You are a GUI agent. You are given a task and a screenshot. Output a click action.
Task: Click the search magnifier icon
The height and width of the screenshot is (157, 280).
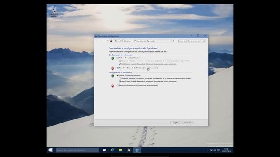click(x=204, y=41)
